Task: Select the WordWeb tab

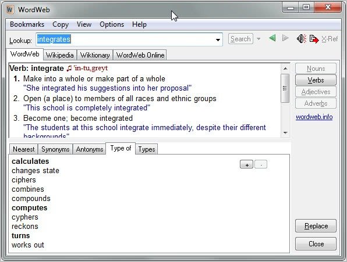Action: click(24, 54)
